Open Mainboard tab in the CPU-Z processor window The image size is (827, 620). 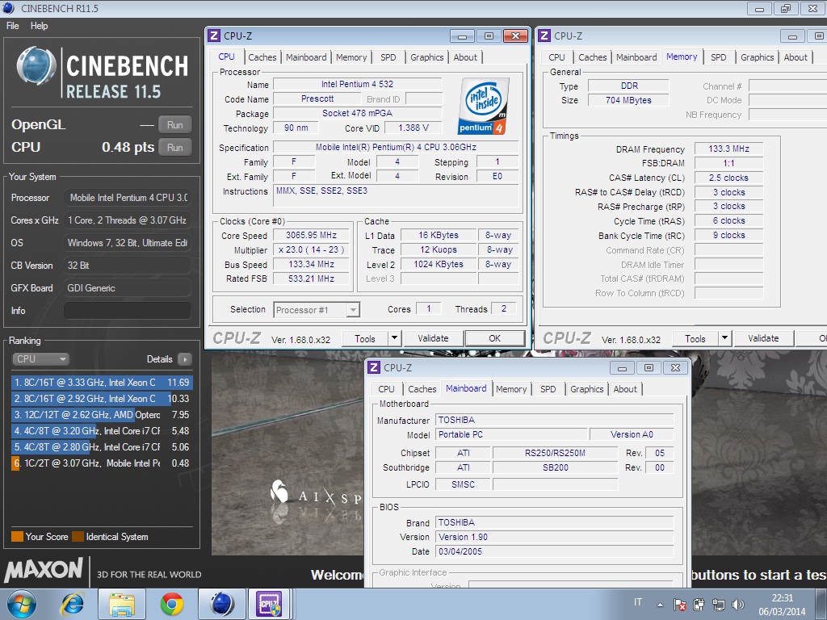(x=306, y=57)
